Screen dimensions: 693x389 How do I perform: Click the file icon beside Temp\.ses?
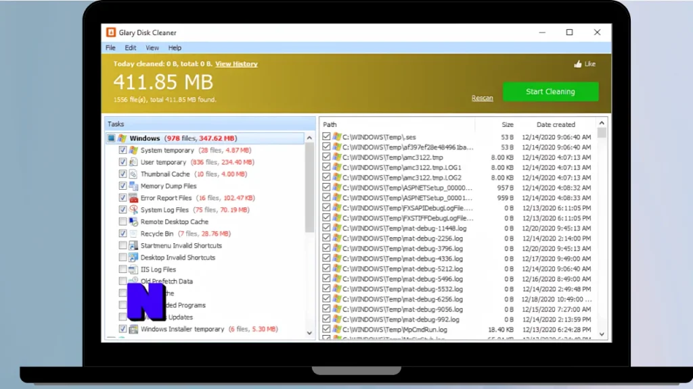click(x=337, y=136)
